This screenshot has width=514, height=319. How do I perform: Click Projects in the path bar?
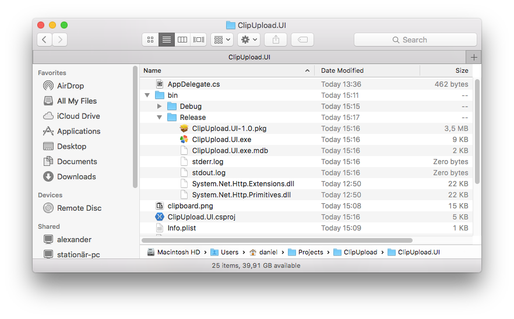pyautogui.click(x=305, y=252)
